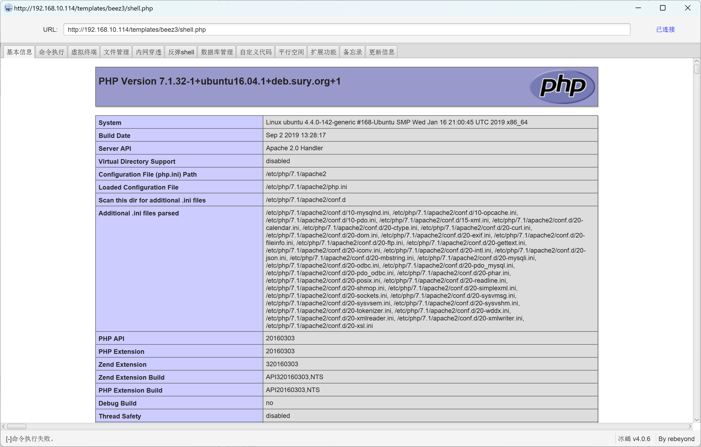Click the 已连接 status link
This screenshot has width=701, height=447.
(665, 29)
